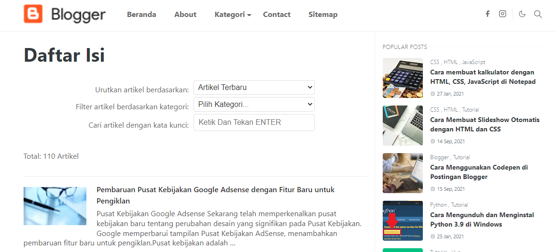Click the Codepen post thumbnail
This screenshot has width=555, height=252.
click(403, 173)
